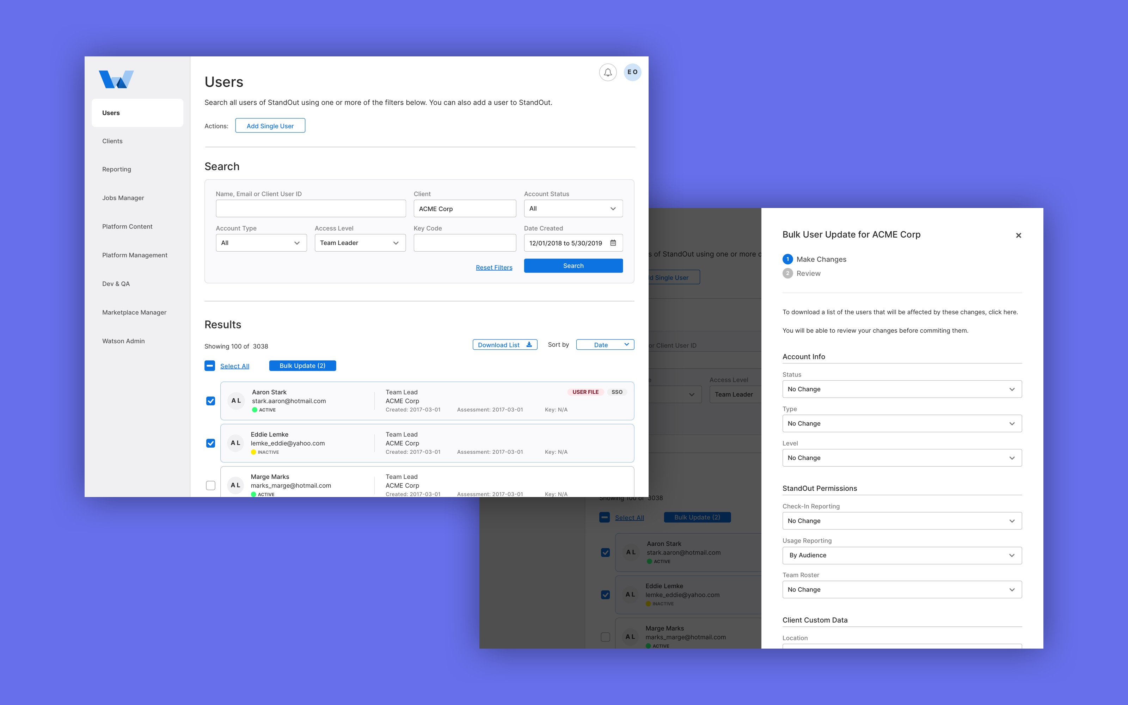Screen dimensions: 1128x705
Task: Expand the Type dropdown in Bulk Update
Action: [902, 423]
